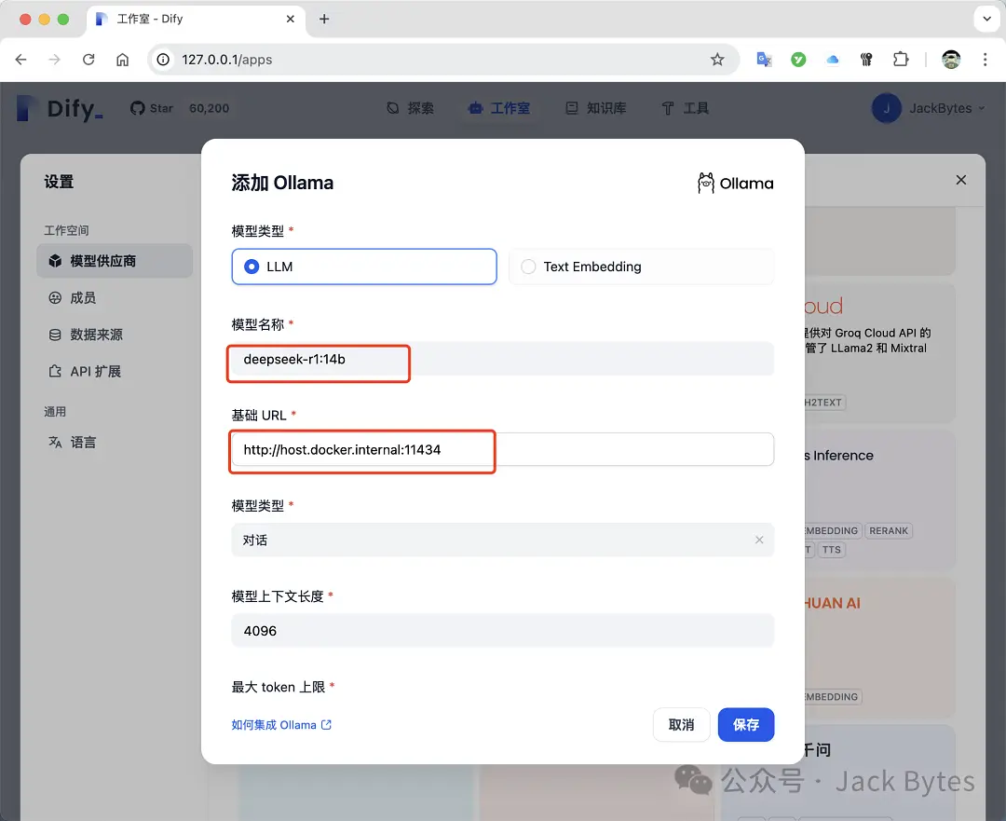
Task: Expand the browser tab search chevron
Action: [986, 19]
